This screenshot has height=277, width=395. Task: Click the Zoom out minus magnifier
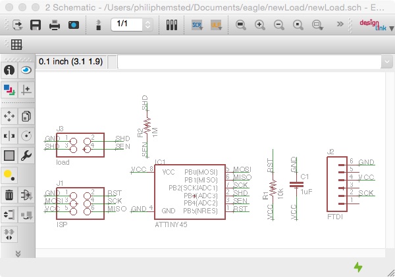[279, 25]
